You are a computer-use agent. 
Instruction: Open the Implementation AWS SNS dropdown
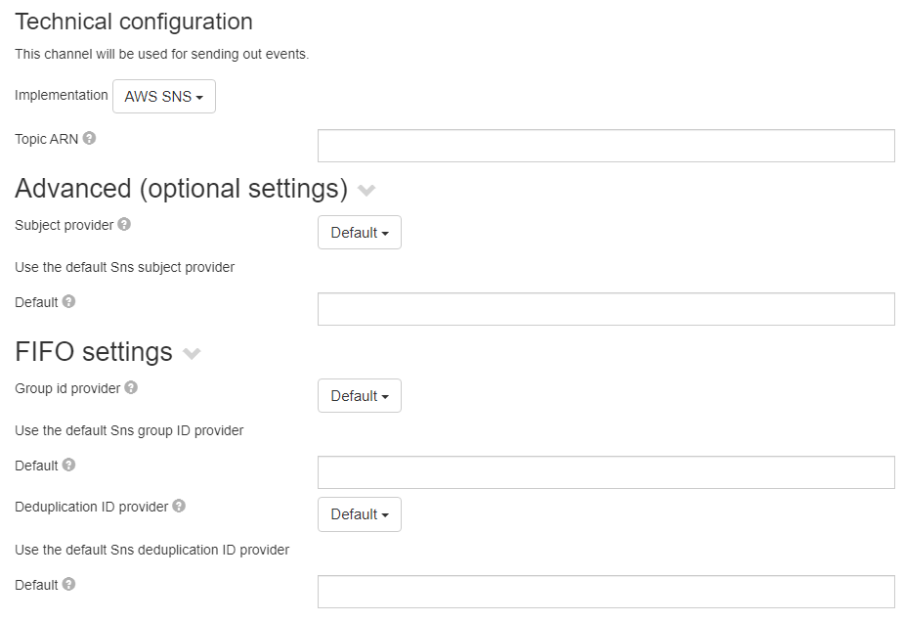pos(163,96)
